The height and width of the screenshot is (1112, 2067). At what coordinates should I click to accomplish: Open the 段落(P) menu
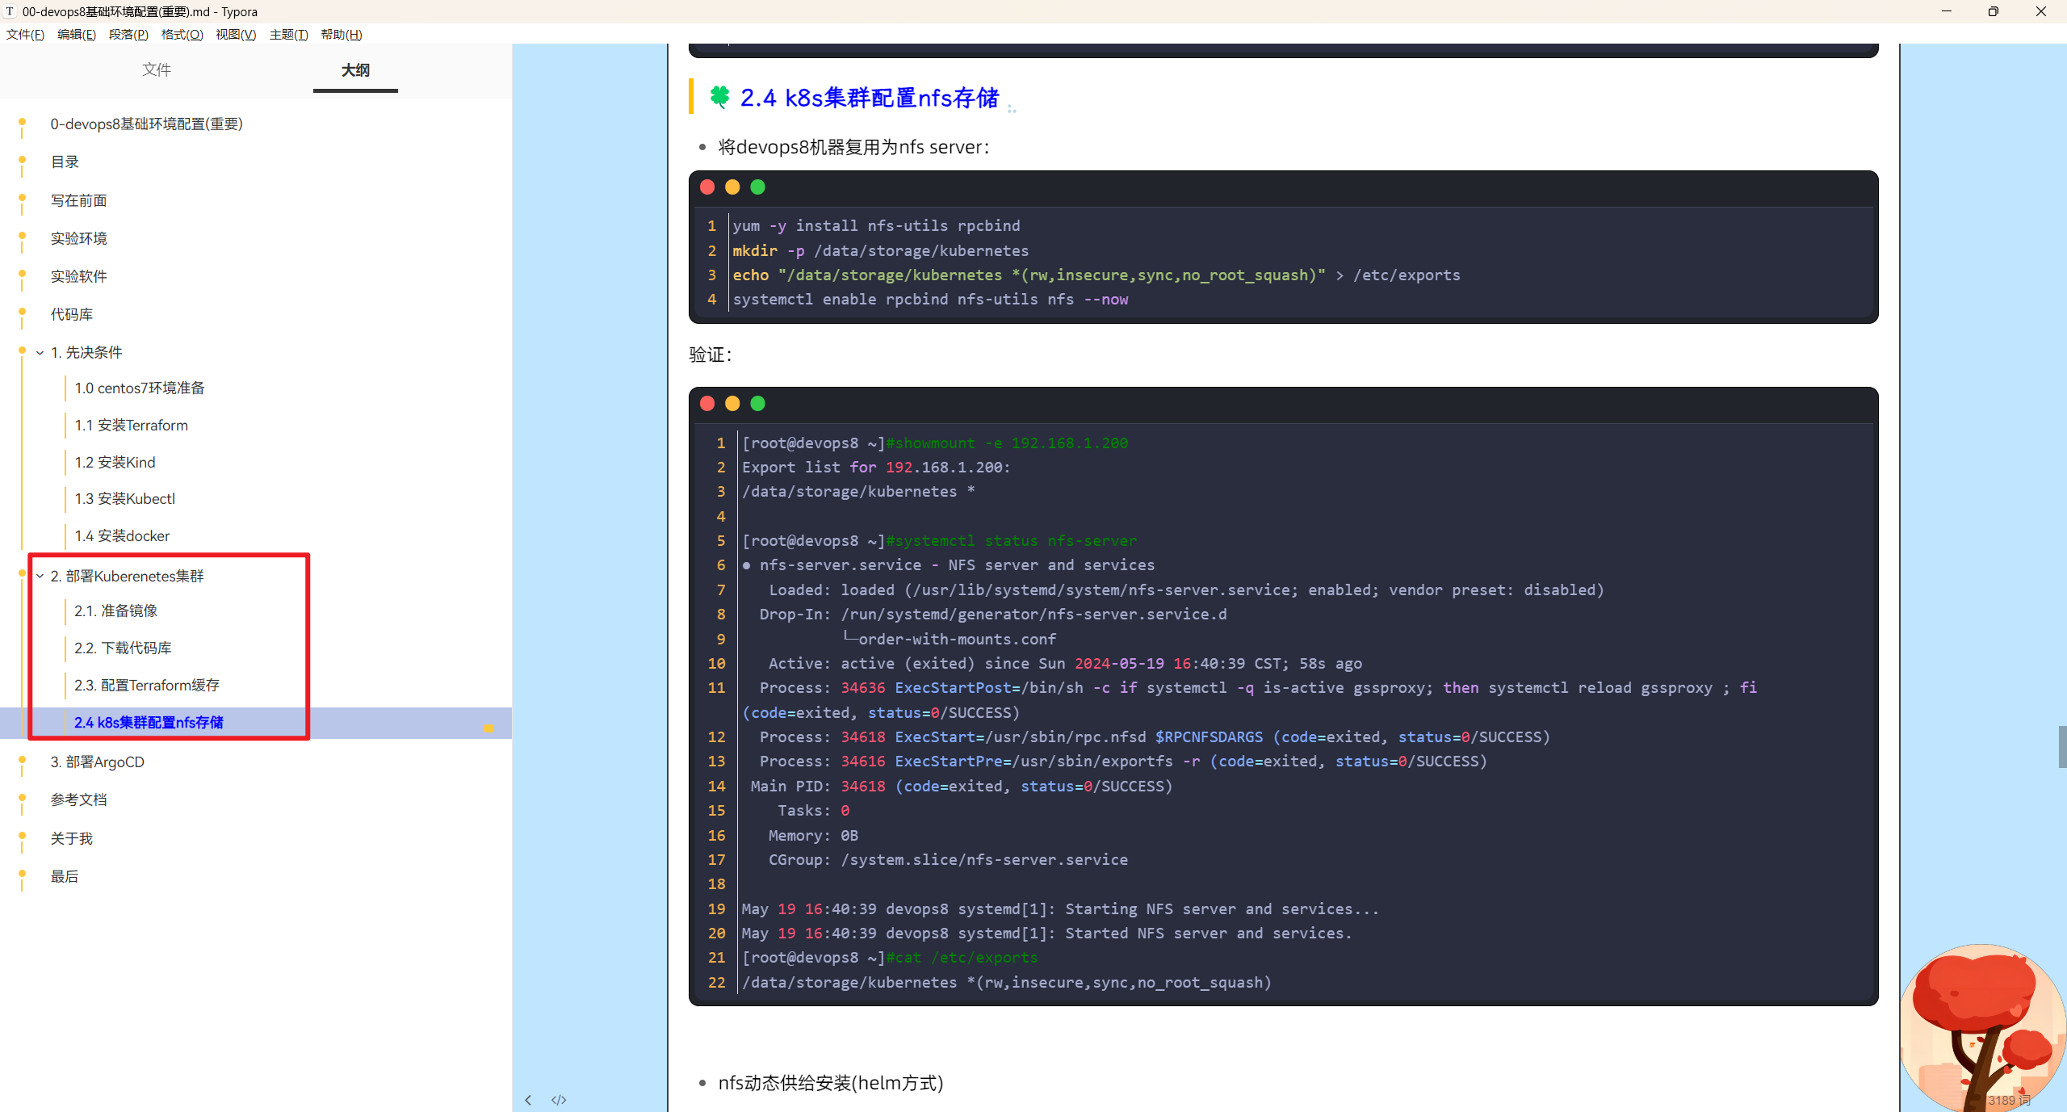(x=128, y=35)
